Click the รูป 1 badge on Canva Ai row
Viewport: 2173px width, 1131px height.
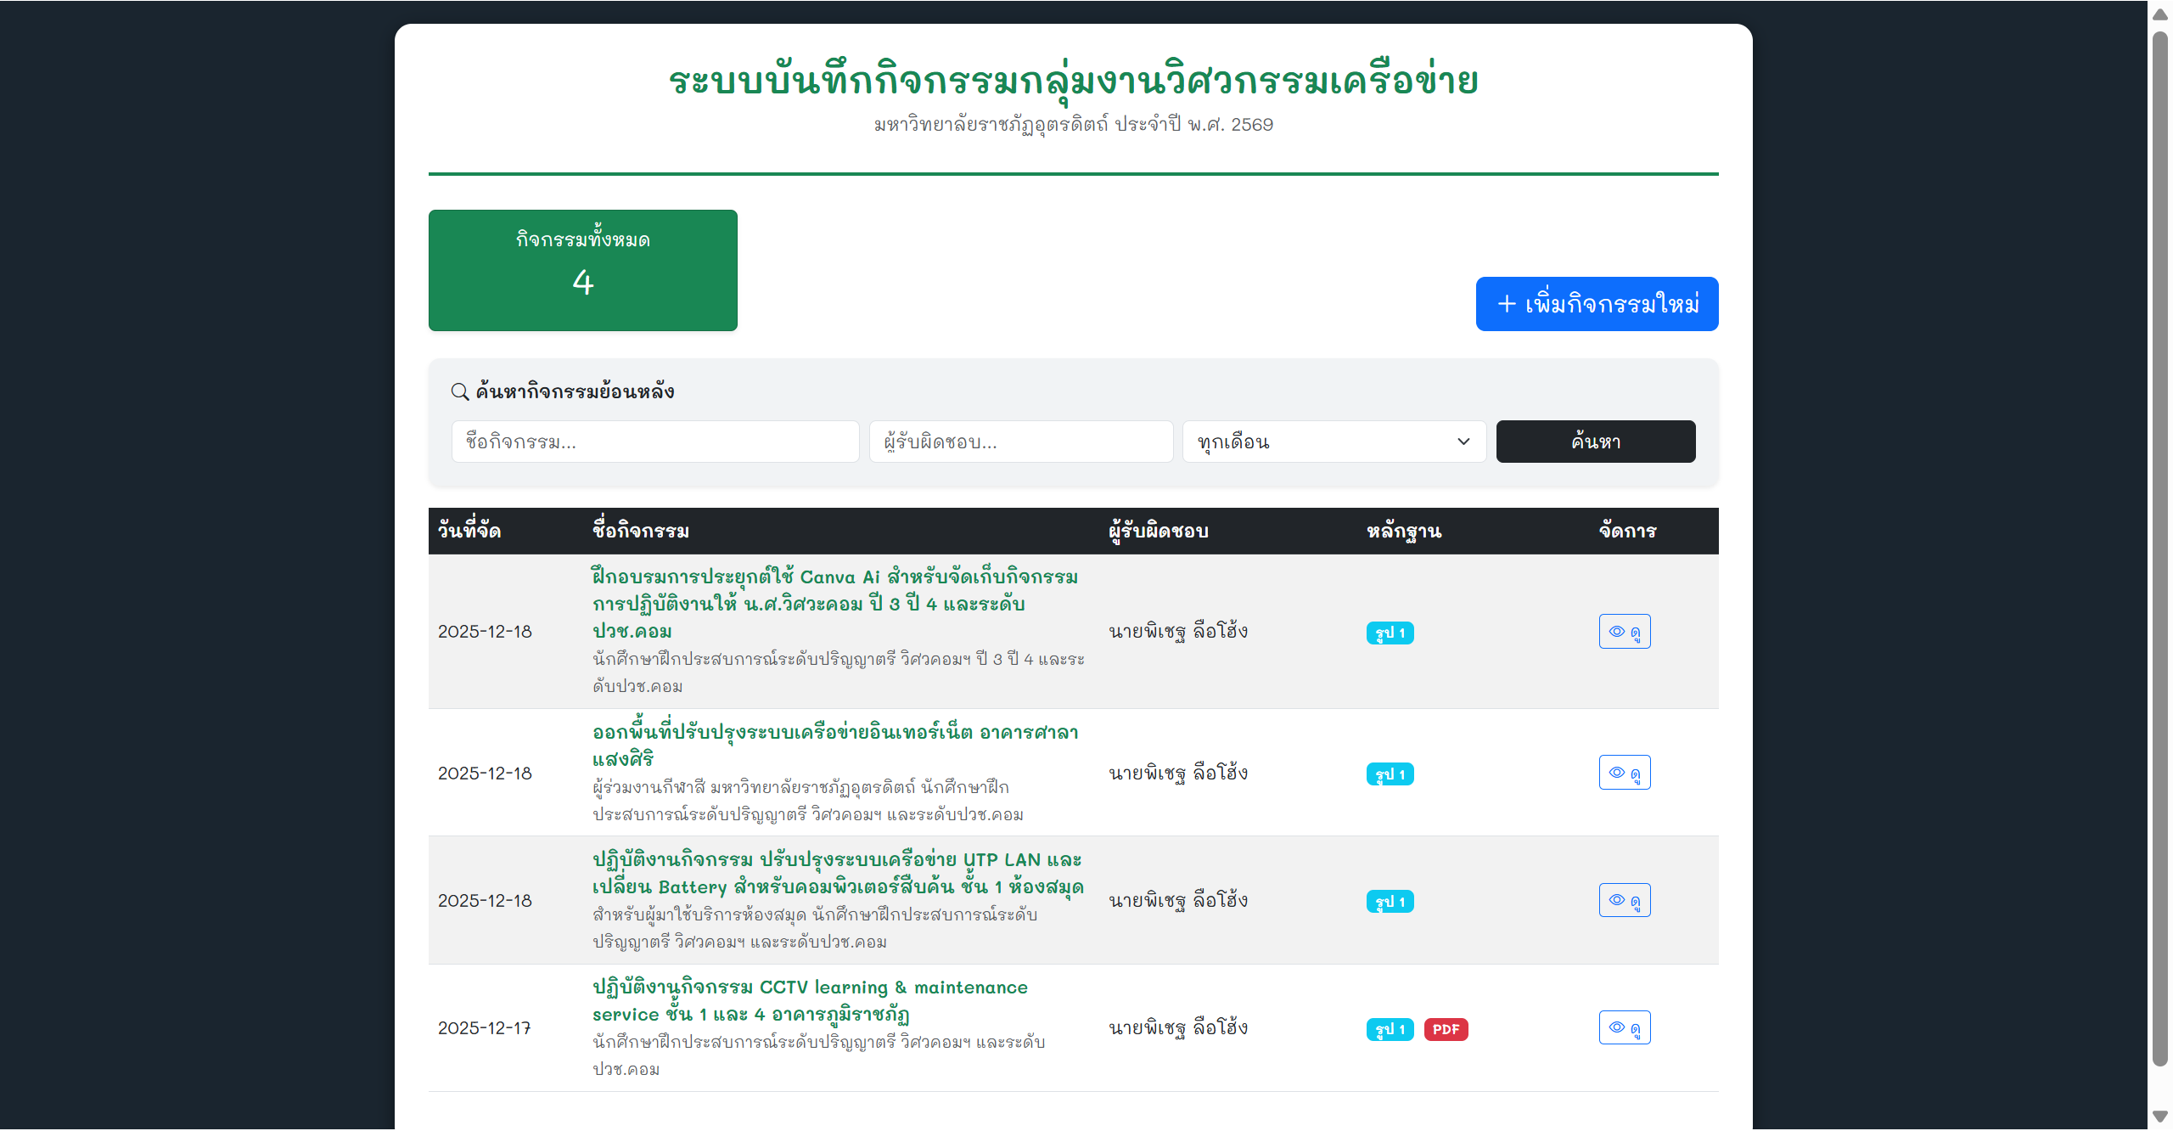point(1390,633)
